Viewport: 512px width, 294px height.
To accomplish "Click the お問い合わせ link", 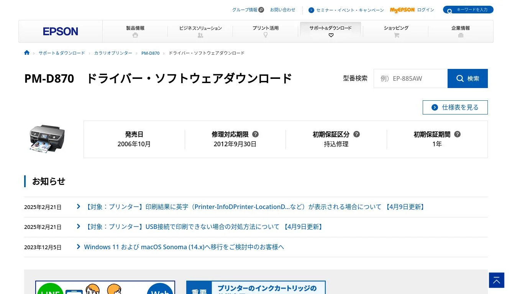I will (283, 10).
